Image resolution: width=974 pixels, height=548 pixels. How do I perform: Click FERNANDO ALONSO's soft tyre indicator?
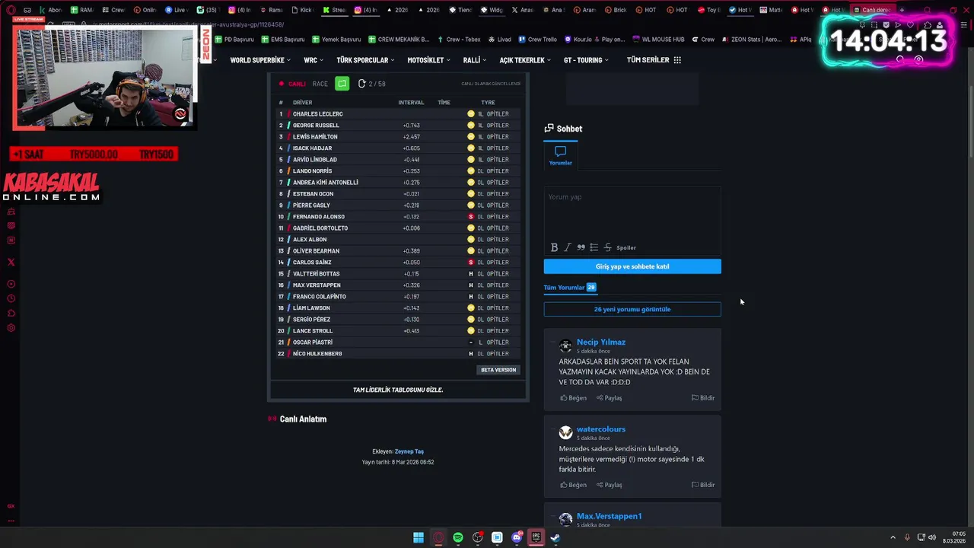pos(471,217)
